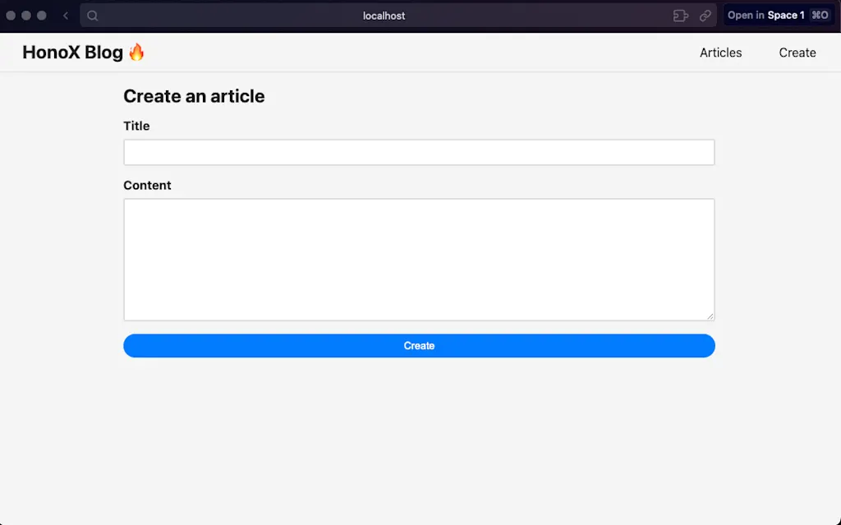Click the yellow minimize window button

pyautogui.click(x=26, y=16)
